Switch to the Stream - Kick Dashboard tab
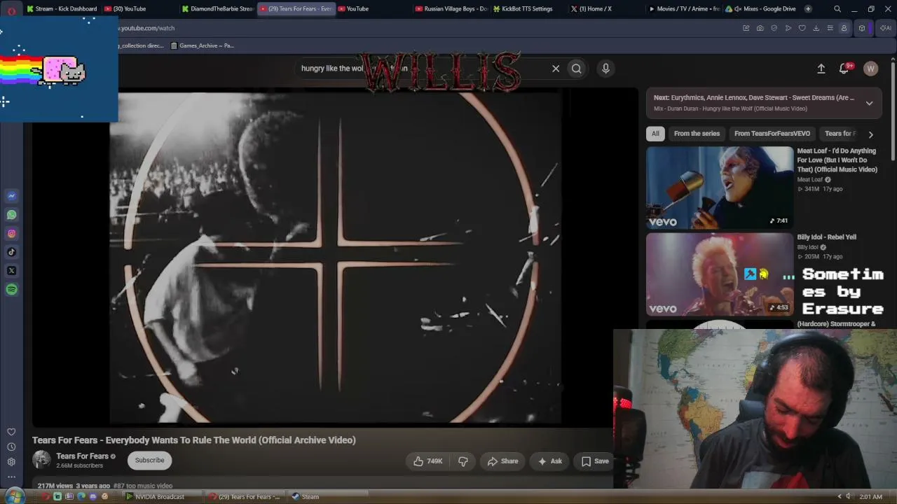Screen dimensions: 897x504 62,9
